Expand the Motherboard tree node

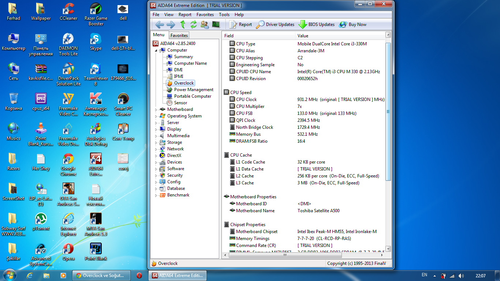point(156,109)
